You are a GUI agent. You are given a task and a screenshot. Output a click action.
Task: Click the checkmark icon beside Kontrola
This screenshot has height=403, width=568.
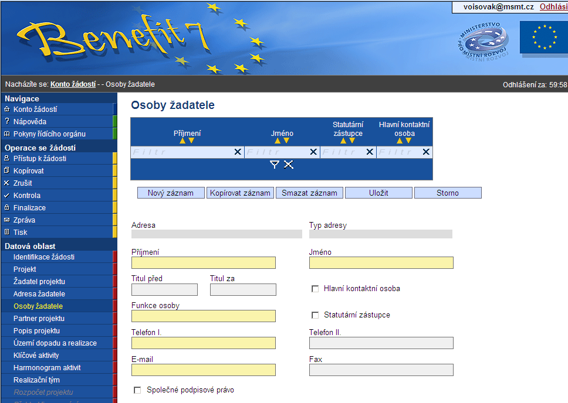[7, 195]
